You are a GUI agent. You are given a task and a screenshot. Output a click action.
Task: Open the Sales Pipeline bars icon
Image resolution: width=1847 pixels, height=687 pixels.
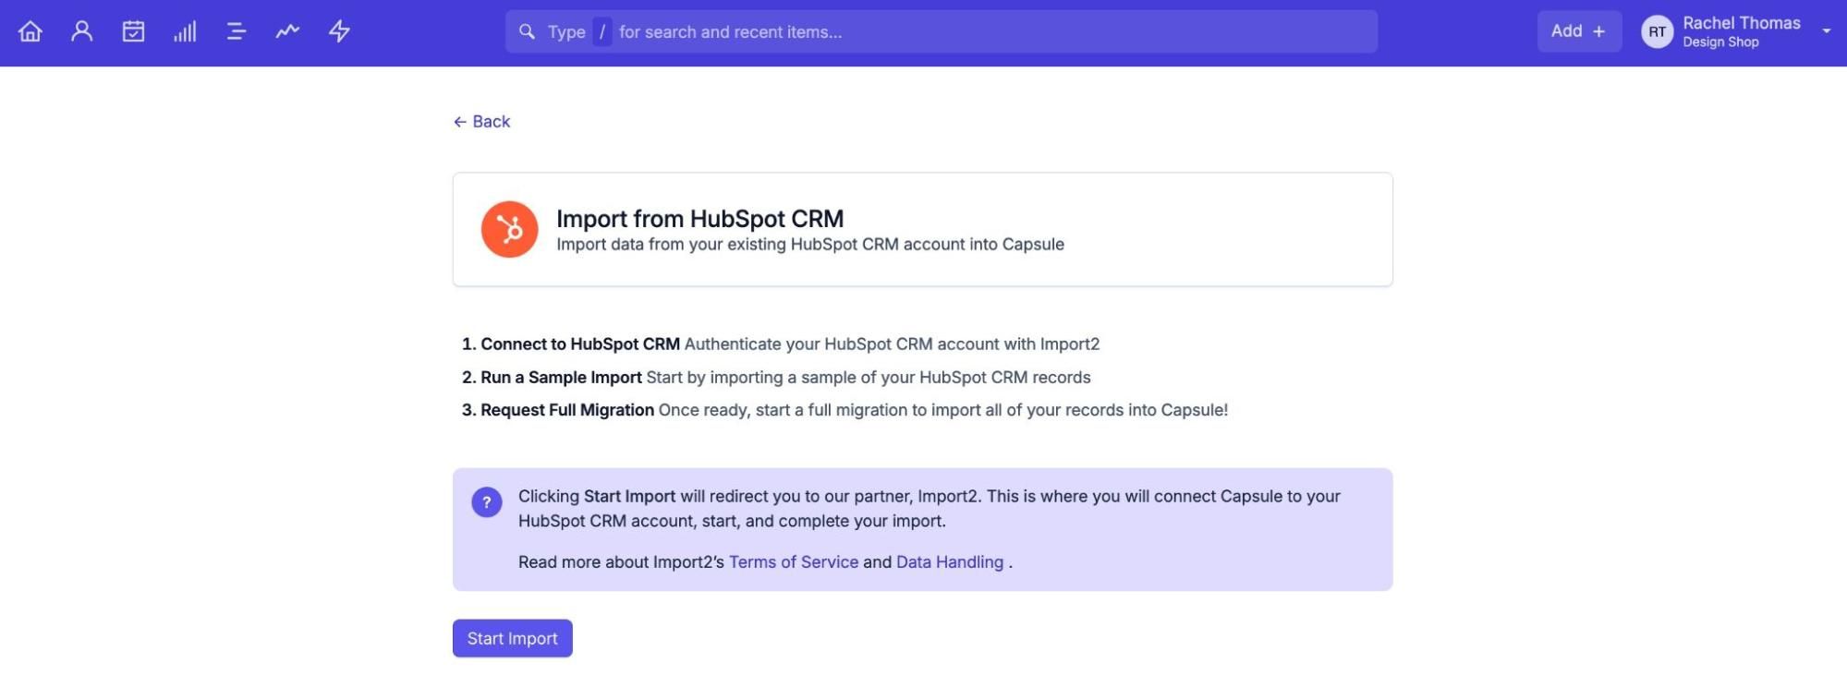click(185, 31)
